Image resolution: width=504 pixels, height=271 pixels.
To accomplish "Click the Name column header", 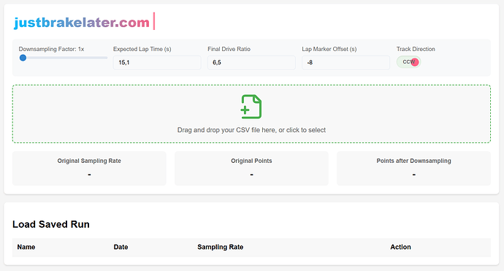I will (x=26, y=247).
